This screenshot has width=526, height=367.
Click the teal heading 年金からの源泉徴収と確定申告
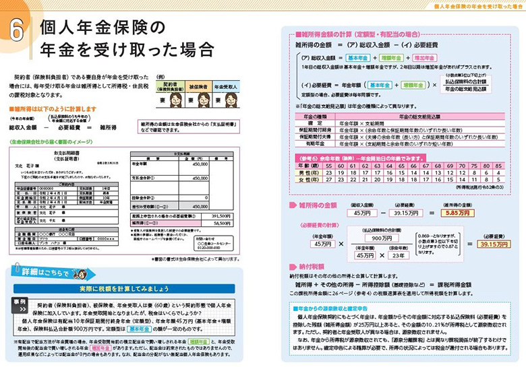coord(330,308)
